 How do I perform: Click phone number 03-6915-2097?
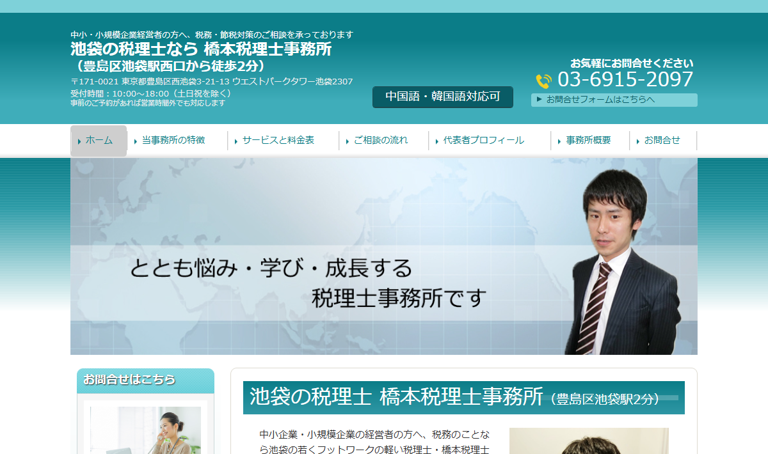tap(625, 80)
